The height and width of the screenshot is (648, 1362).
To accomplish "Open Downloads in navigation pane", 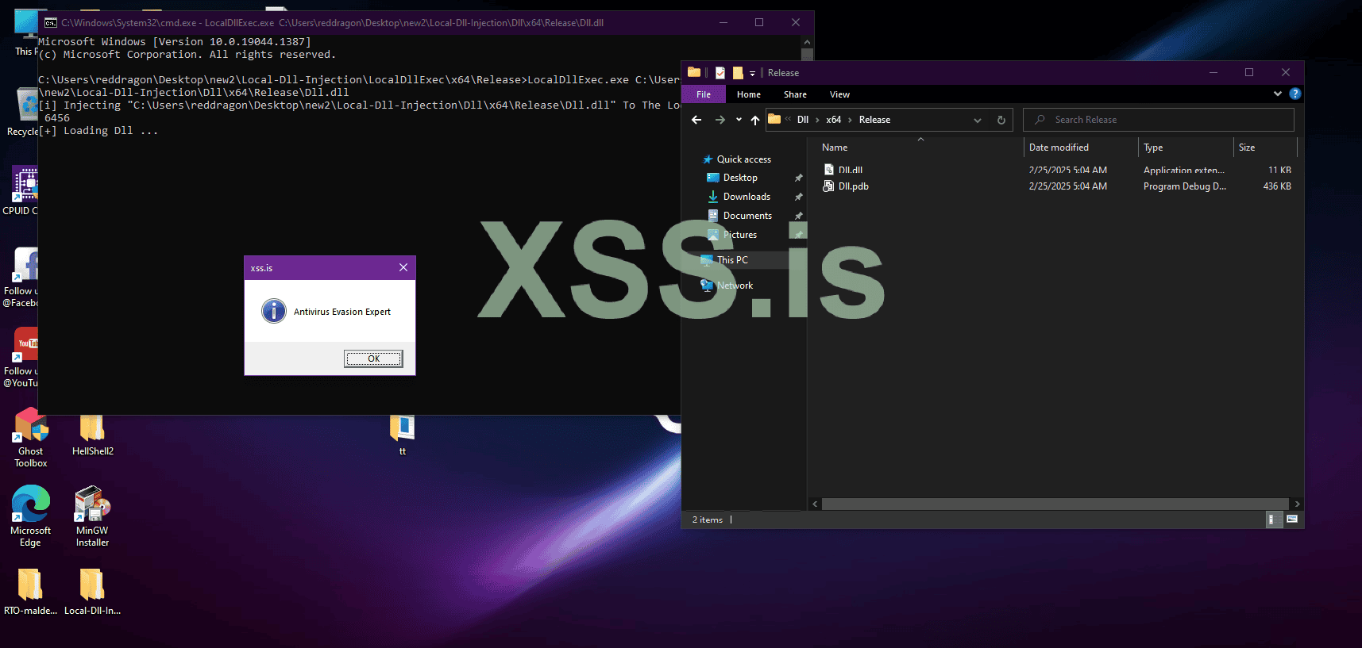I will point(747,197).
